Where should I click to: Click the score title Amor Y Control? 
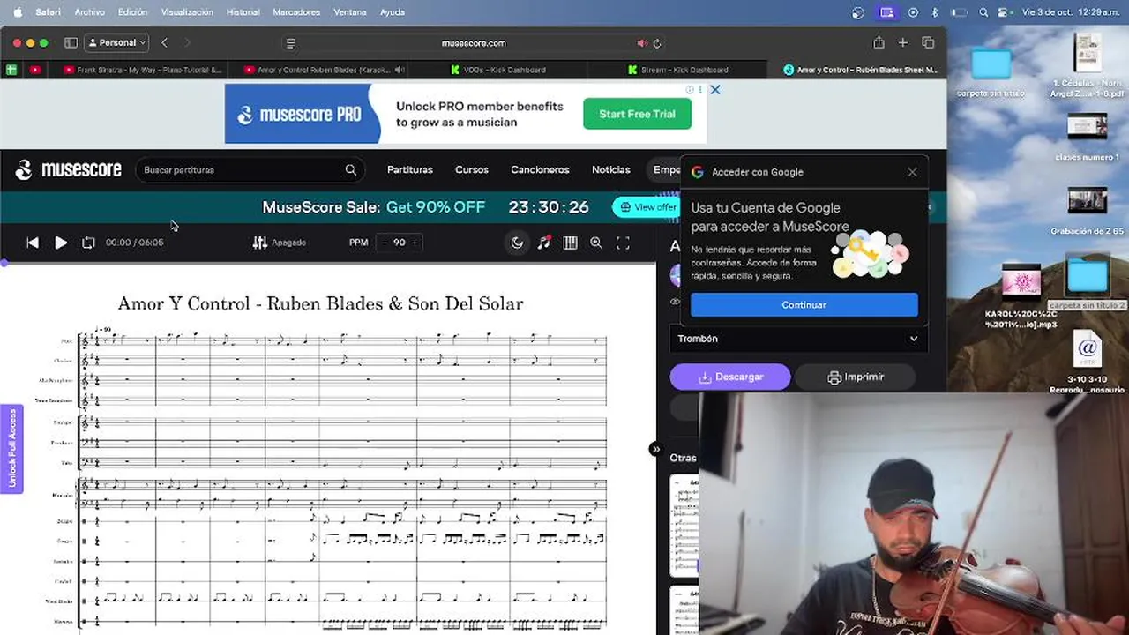pyautogui.click(x=320, y=303)
